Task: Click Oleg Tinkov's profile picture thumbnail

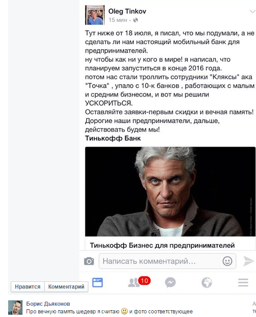Action: pyautogui.click(x=95, y=15)
